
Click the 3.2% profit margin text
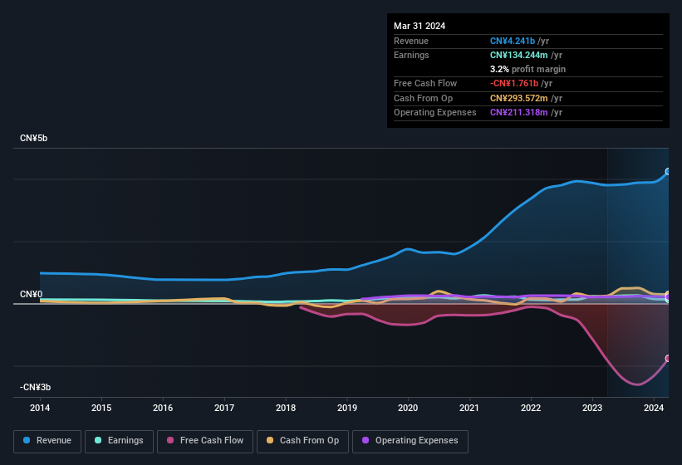[x=527, y=69]
